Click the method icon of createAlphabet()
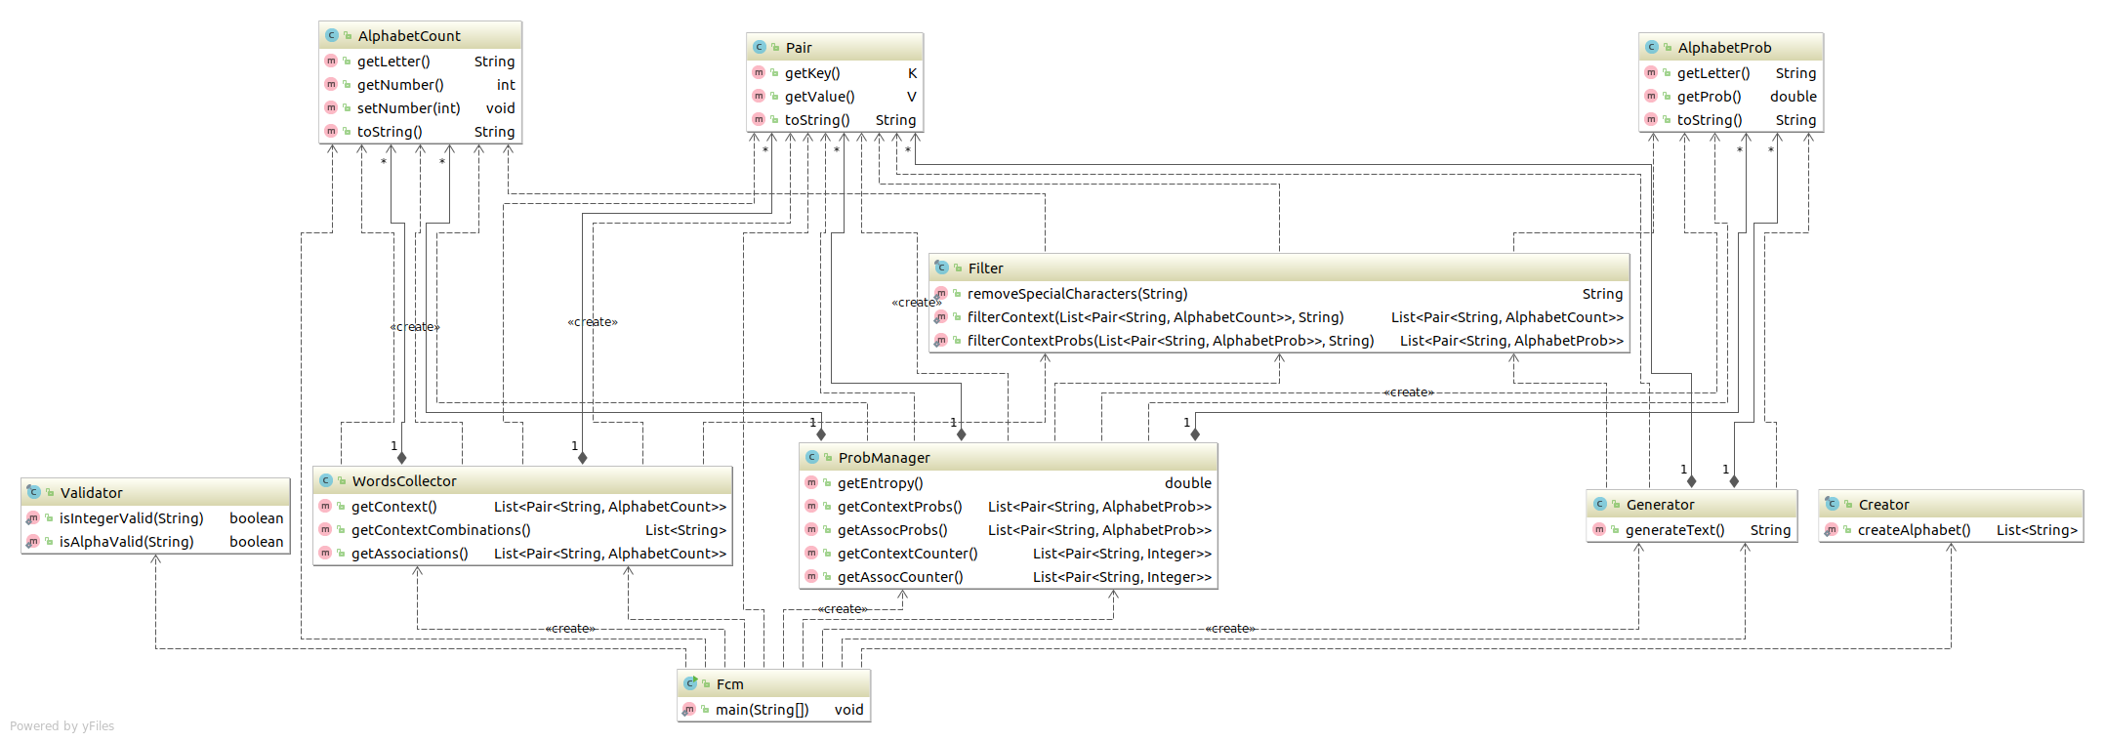Screen dimensions: 2104x742 click(1832, 529)
